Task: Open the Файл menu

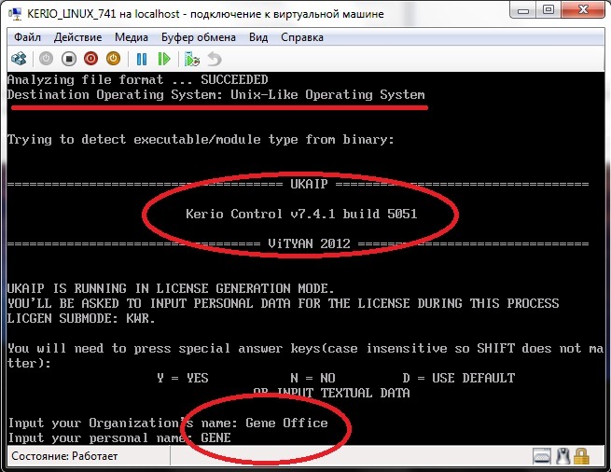Action: tap(27, 37)
